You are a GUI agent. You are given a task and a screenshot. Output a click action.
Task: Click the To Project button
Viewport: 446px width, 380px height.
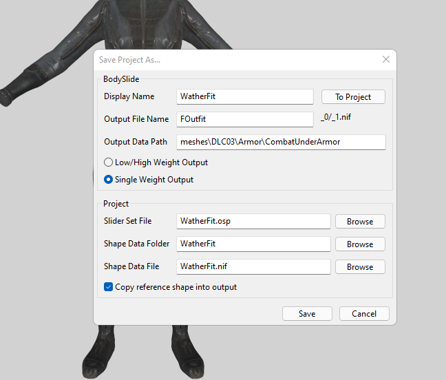coord(353,97)
